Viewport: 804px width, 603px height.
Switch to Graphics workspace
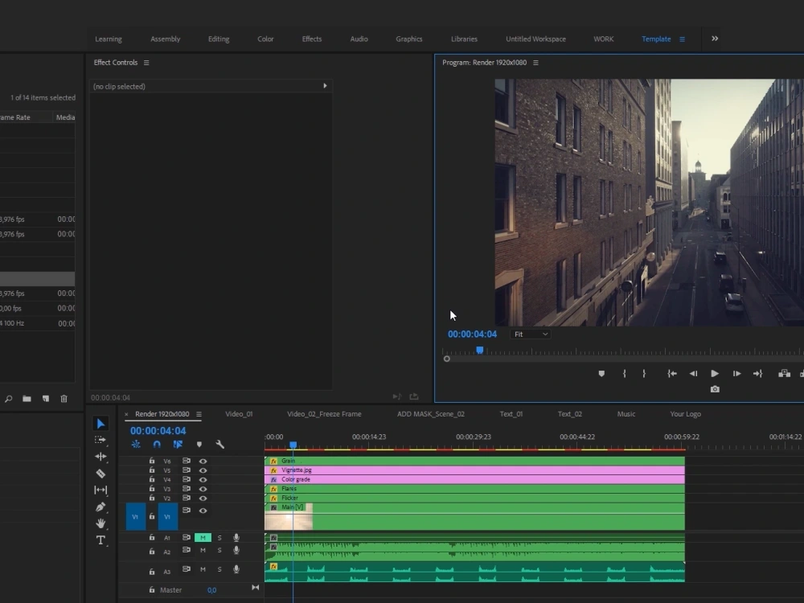click(x=409, y=39)
